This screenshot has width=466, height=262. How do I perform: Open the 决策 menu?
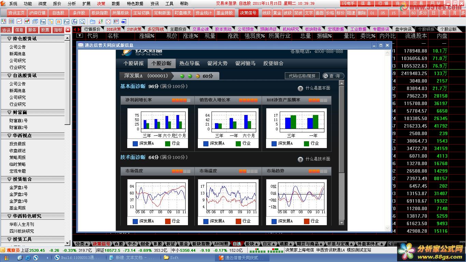(101, 3)
